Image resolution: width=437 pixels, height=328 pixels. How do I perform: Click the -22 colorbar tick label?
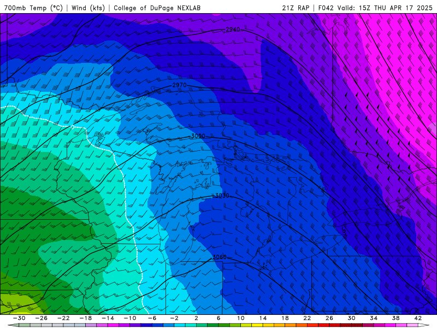(x=63, y=318)
